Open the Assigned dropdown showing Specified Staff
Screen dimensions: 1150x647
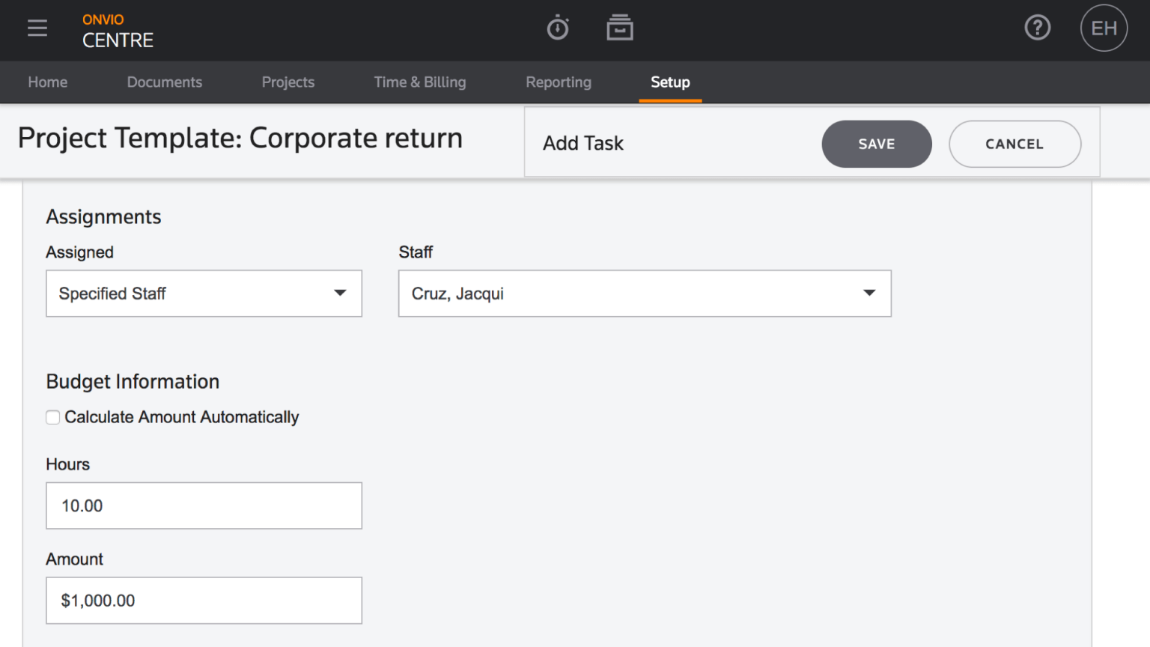click(204, 294)
